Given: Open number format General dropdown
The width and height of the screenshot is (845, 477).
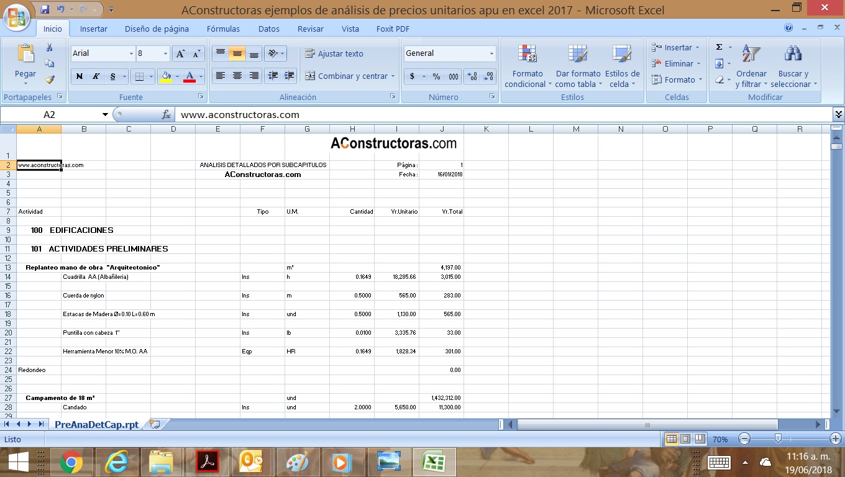Looking at the screenshot, I should click(x=491, y=53).
